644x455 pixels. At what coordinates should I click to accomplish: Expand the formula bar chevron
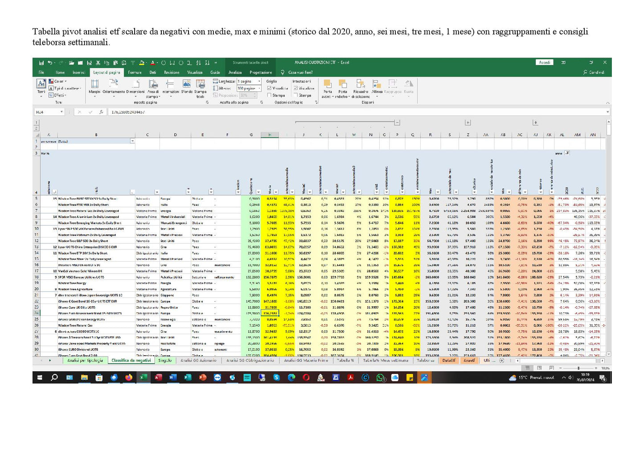tap(608, 112)
